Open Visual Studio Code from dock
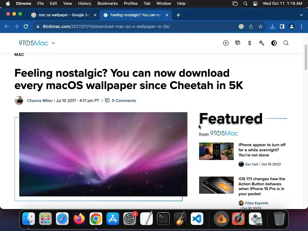The height and width of the screenshot is (231, 308). click(x=197, y=219)
